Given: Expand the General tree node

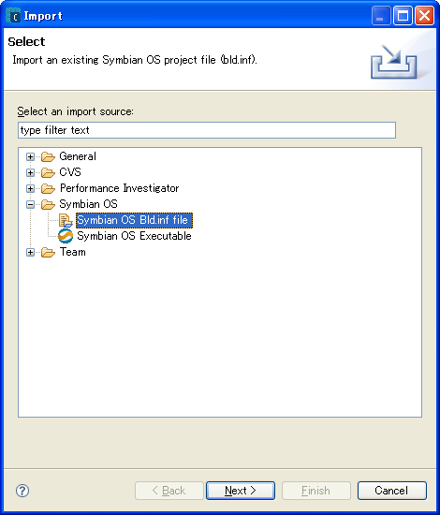Looking at the screenshot, I should click(x=30, y=157).
